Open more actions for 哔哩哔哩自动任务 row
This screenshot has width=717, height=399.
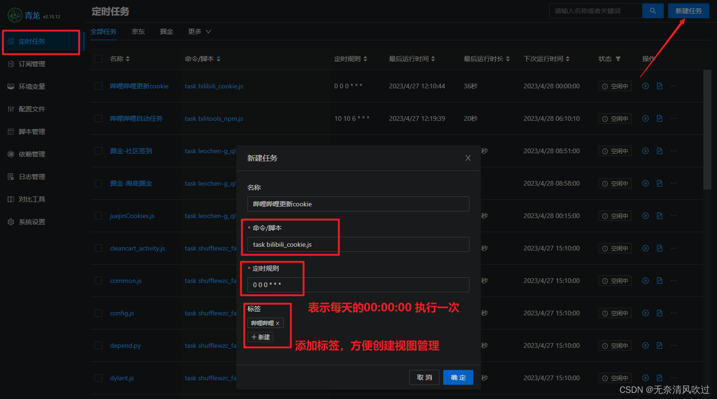click(674, 118)
